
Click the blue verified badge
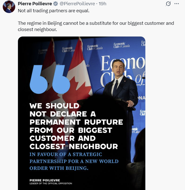[x=56, y=4]
